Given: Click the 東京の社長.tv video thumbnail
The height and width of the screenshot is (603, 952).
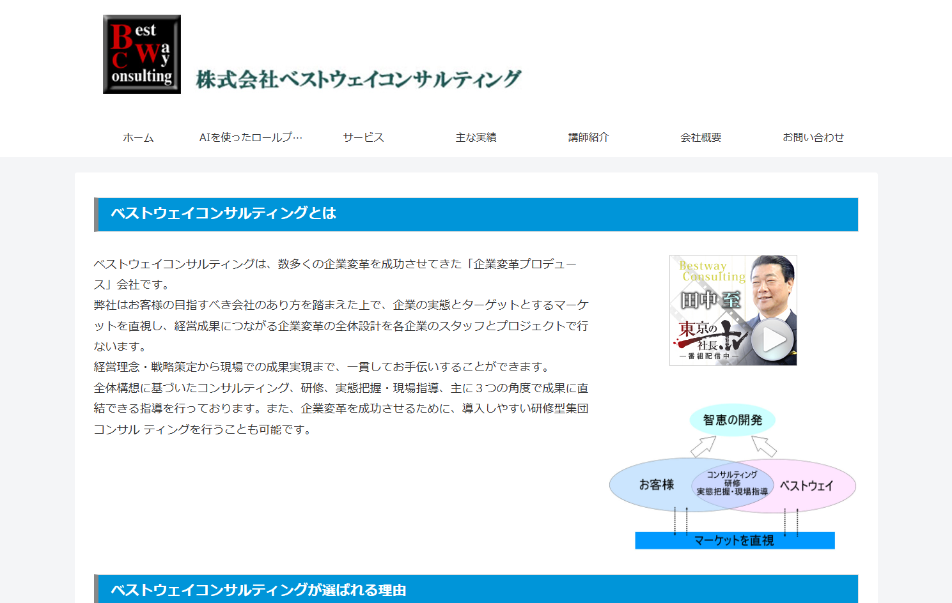Looking at the screenshot, I should 732,310.
